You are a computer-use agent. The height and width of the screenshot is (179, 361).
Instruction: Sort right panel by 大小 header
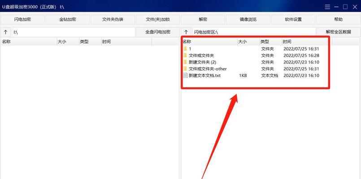tap(248, 42)
